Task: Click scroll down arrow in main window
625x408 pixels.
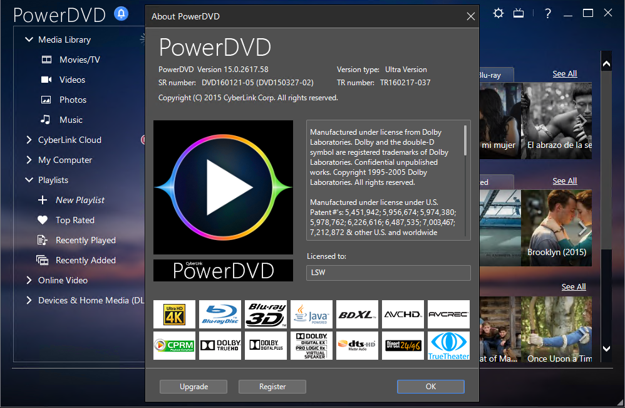Action: (x=606, y=348)
